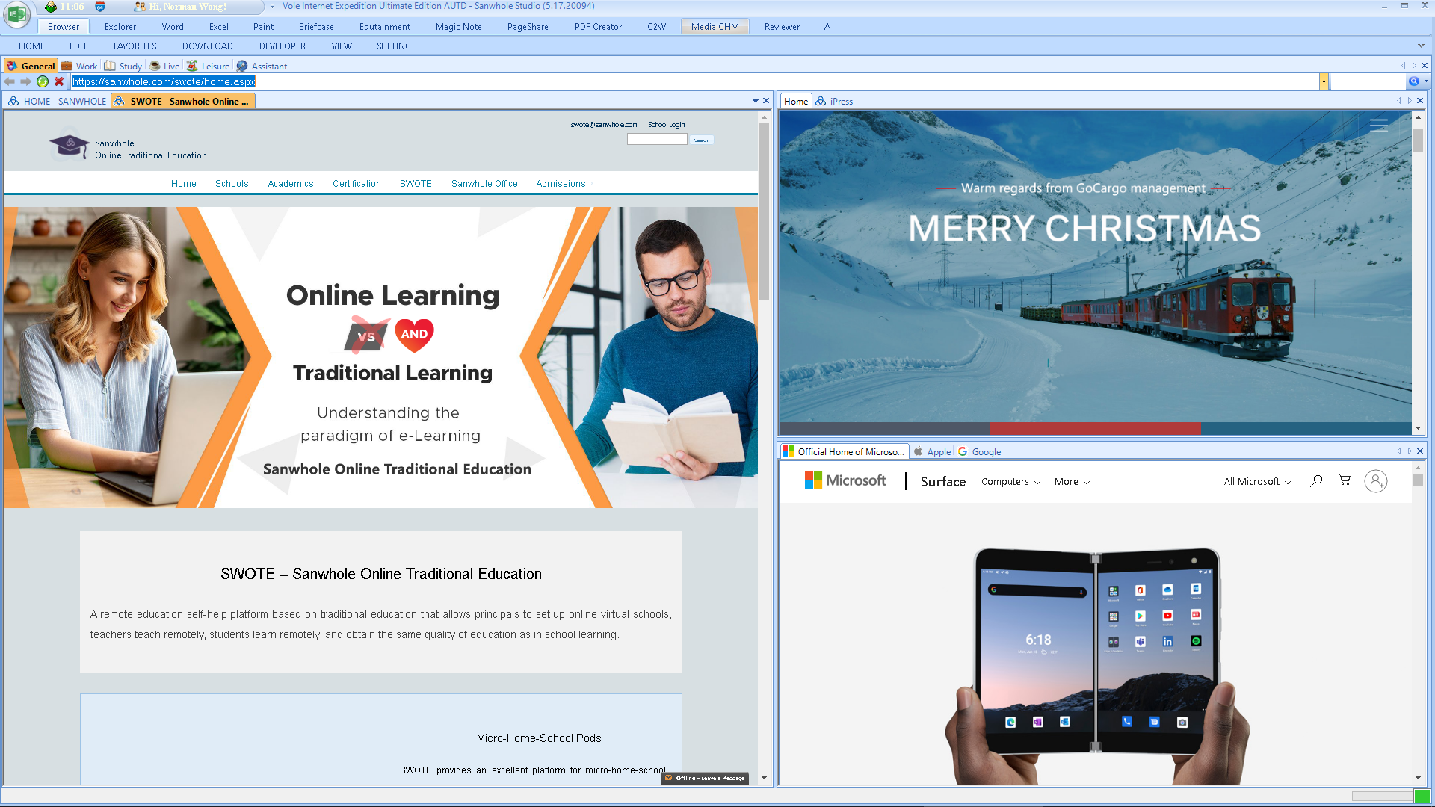Image resolution: width=1435 pixels, height=807 pixels.
Task: Open the hamburger menu on GoCargo page
Action: point(1379,126)
